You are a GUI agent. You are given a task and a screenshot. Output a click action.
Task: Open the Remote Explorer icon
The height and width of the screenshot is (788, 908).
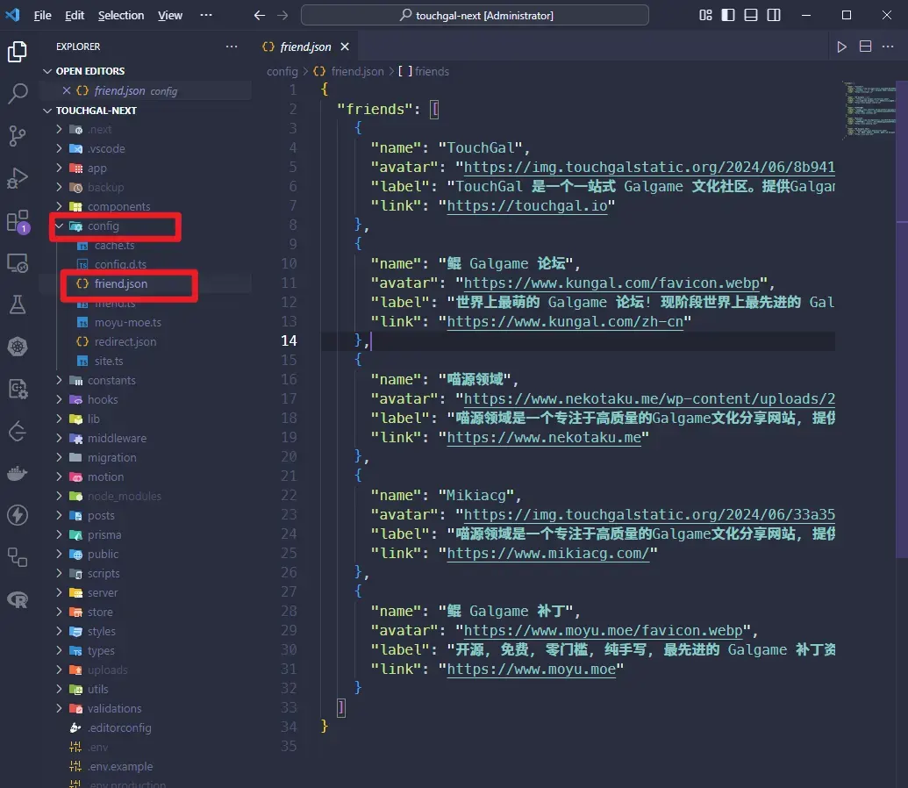point(18,263)
